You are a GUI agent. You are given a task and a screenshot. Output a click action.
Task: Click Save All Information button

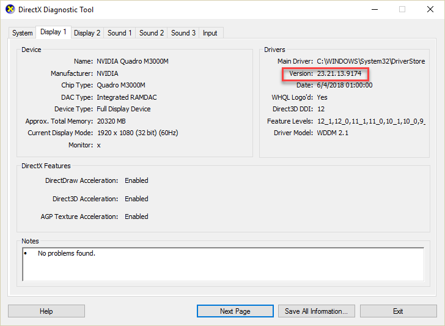[x=317, y=311]
